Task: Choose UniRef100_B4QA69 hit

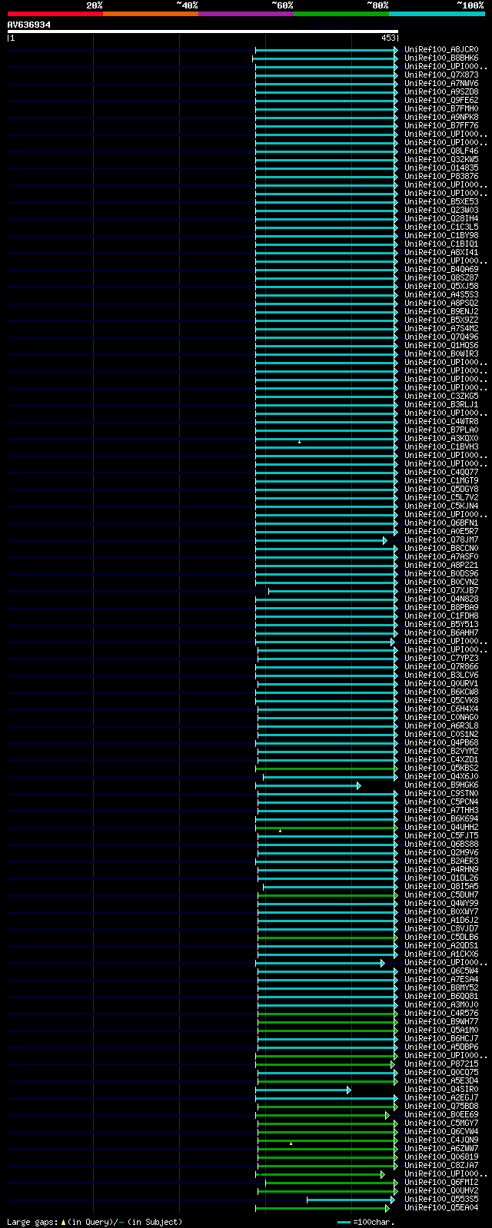Action: click(x=441, y=270)
